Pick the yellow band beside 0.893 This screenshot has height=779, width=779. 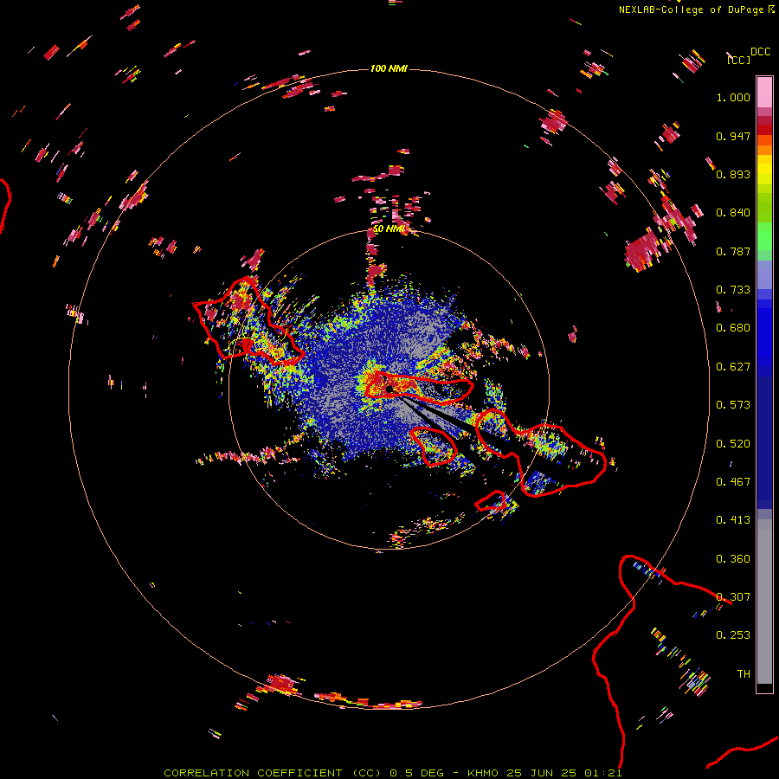pos(764,174)
